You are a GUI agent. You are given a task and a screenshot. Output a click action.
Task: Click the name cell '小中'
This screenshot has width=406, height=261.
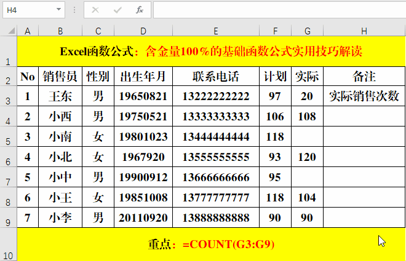tap(60, 177)
